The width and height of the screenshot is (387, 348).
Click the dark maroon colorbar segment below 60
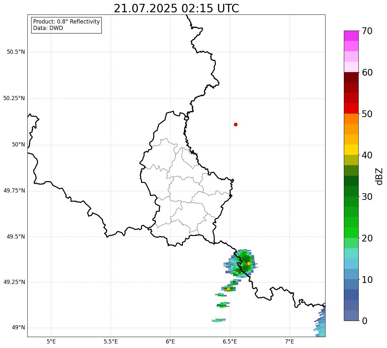tap(351, 77)
